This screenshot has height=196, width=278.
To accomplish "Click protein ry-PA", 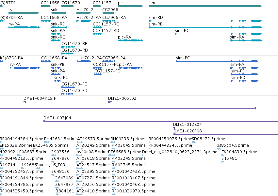I will pyautogui.click(x=25, y=68).
